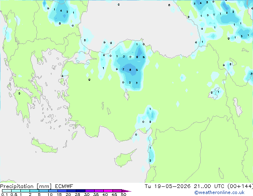Click the 15 legend scale value
253x196 pixels.
59,194
